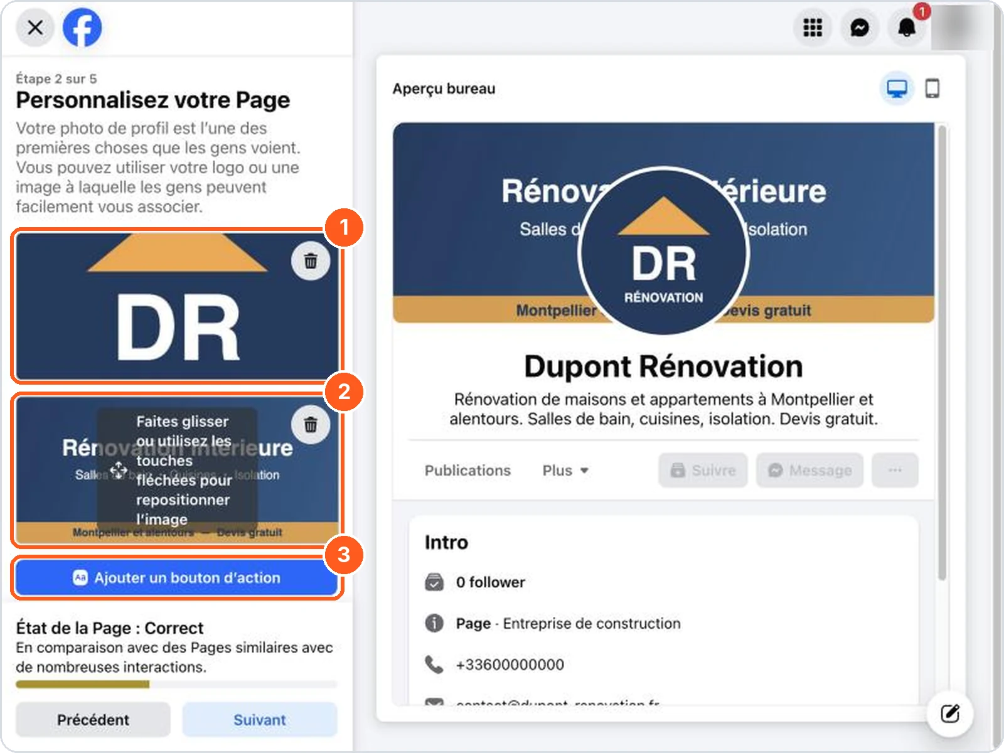Click the État de la Page : Correct heading
This screenshot has height=753, width=1004.
(x=110, y=628)
